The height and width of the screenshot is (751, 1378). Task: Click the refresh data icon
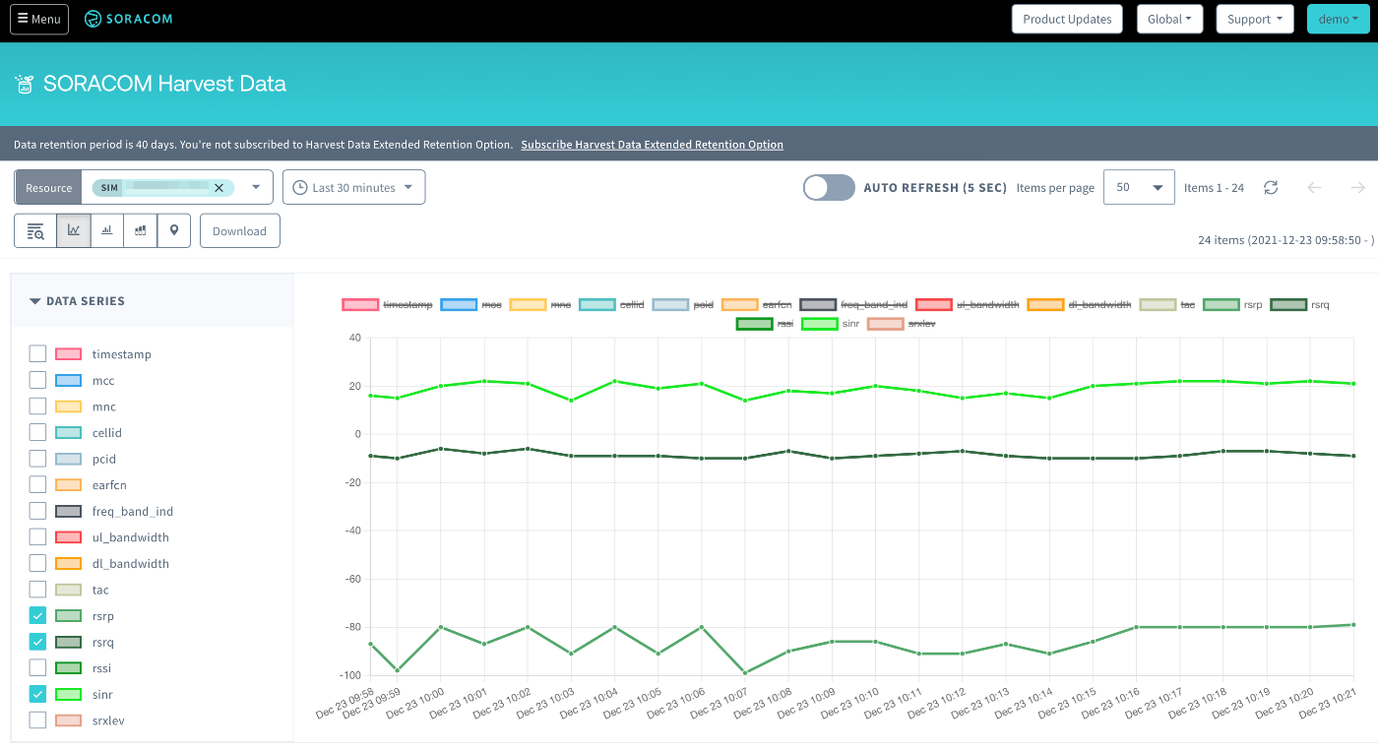click(1271, 187)
